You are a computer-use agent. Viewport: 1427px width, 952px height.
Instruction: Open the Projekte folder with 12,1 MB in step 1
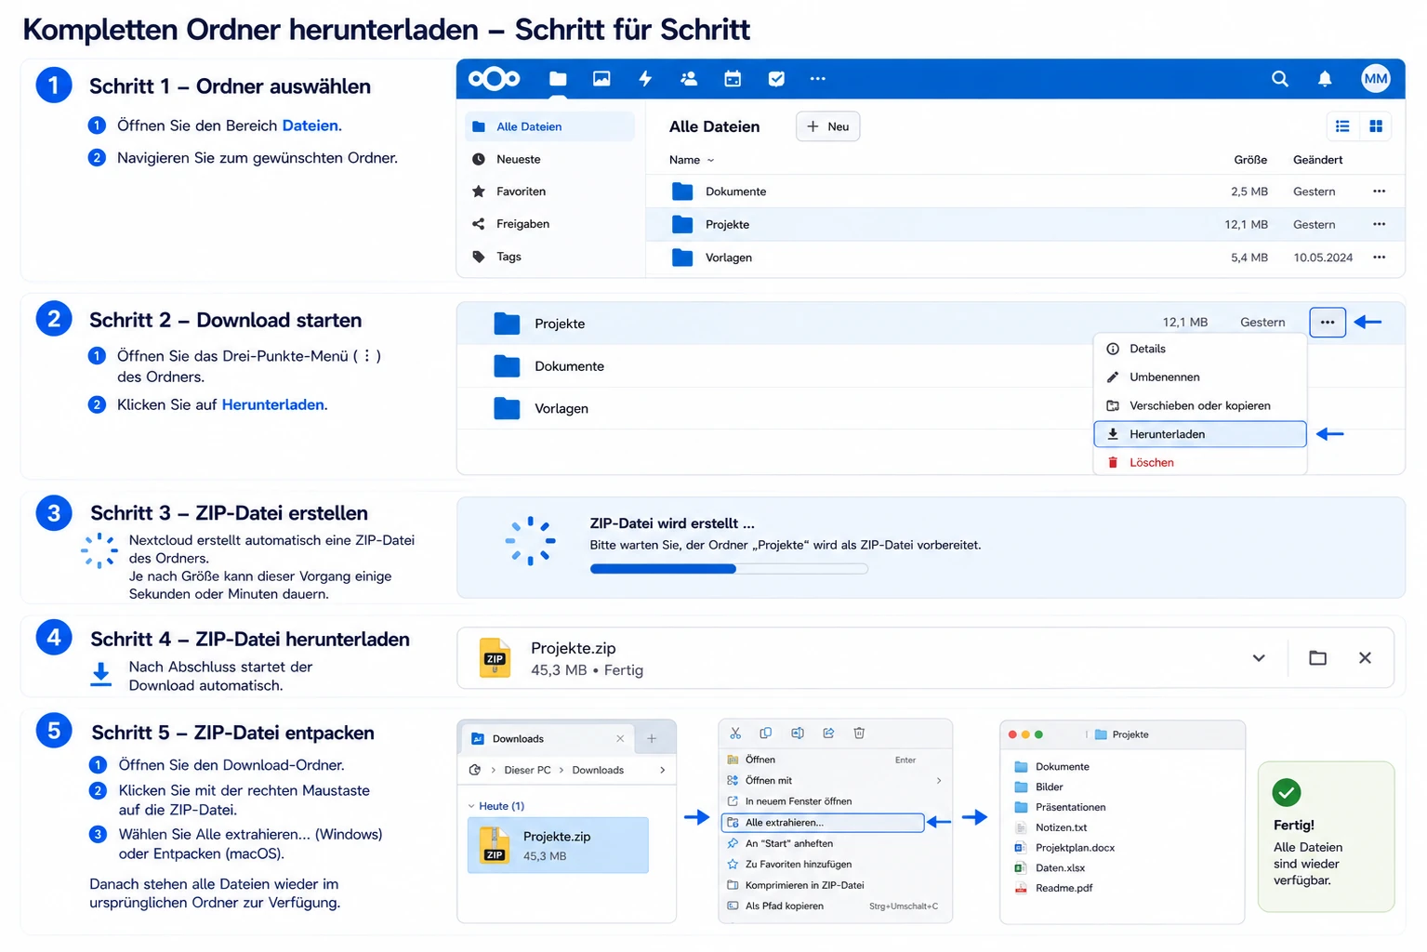click(x=1025, y=224)
